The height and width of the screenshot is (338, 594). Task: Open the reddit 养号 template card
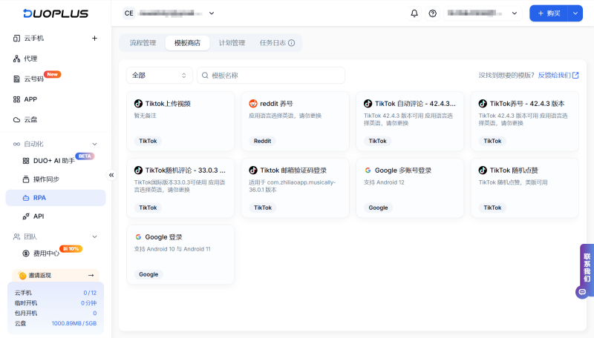tap(295, 119)
